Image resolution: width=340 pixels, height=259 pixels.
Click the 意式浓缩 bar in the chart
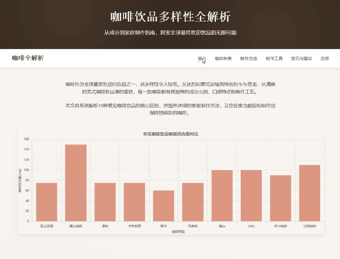click(x=47, y=202)
